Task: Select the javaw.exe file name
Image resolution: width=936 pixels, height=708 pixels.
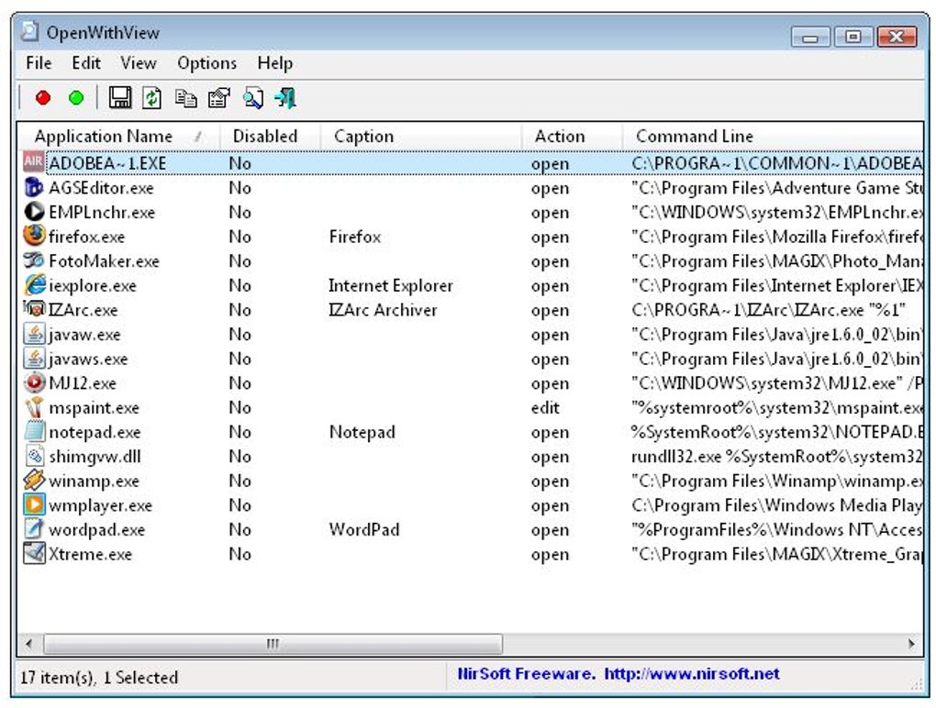Action: pyautogui.click(x=84, y=335)
